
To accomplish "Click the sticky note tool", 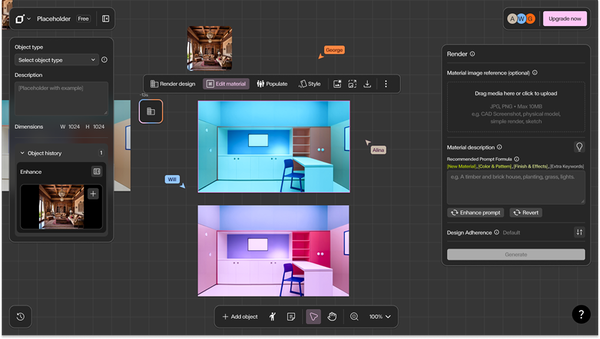I will click(291, 317).
